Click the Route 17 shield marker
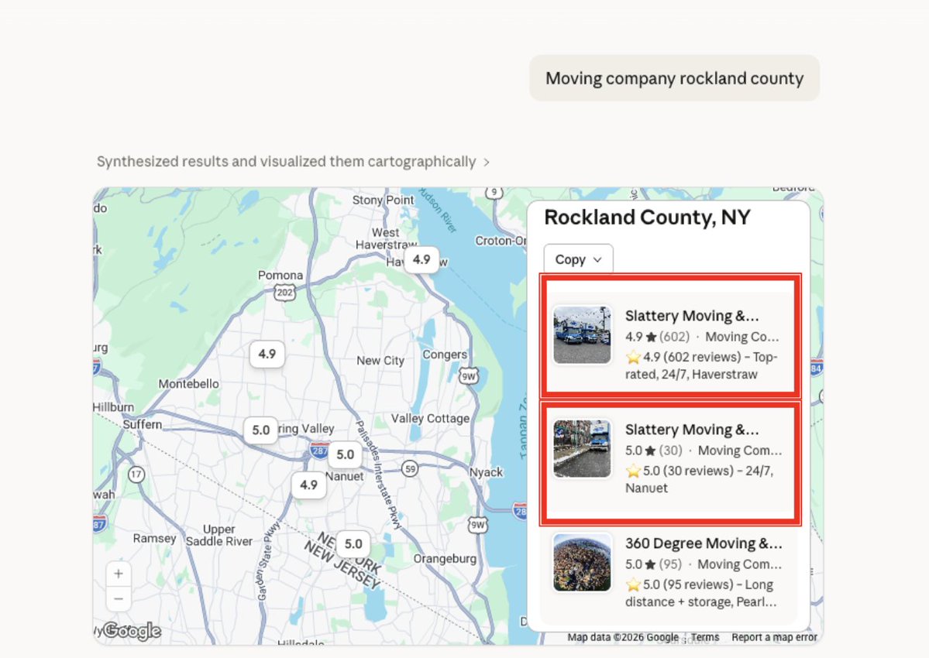Screen dimensions: 929x658 [137, 475]
